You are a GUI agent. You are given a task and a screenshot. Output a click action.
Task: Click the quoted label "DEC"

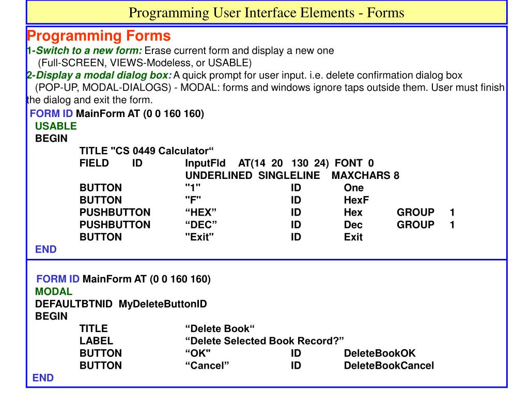pyautogui.click(x=201, y=225)
